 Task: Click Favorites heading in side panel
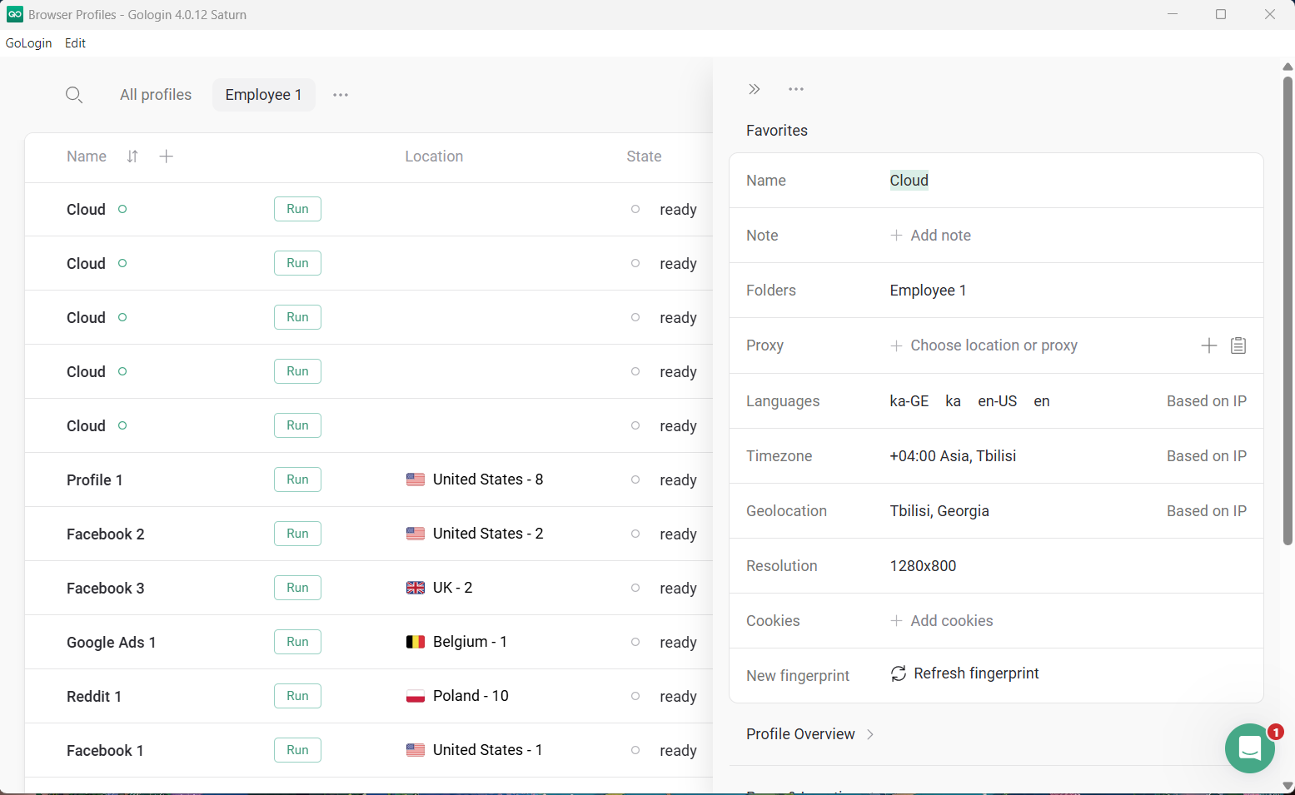pos(776,131)
